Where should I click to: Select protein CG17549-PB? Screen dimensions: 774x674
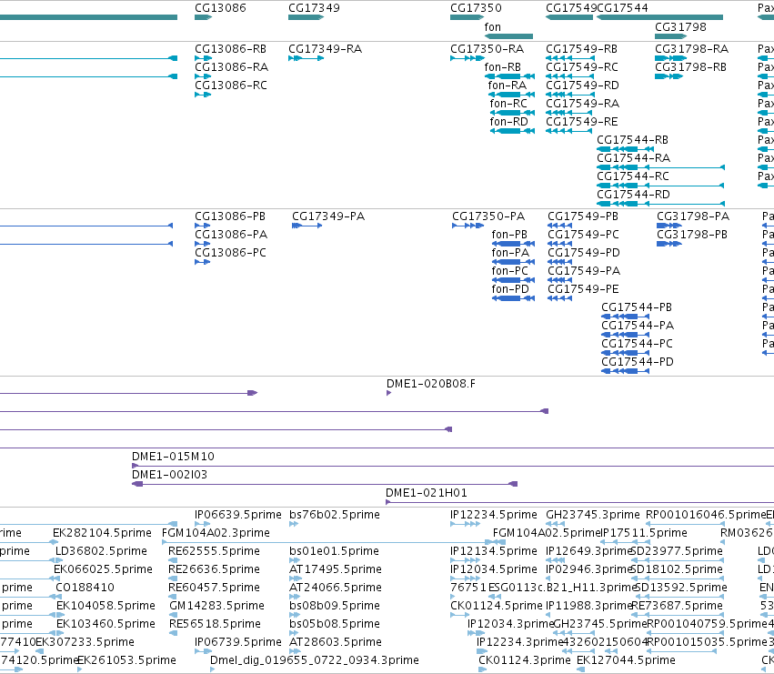pos(583,216)
